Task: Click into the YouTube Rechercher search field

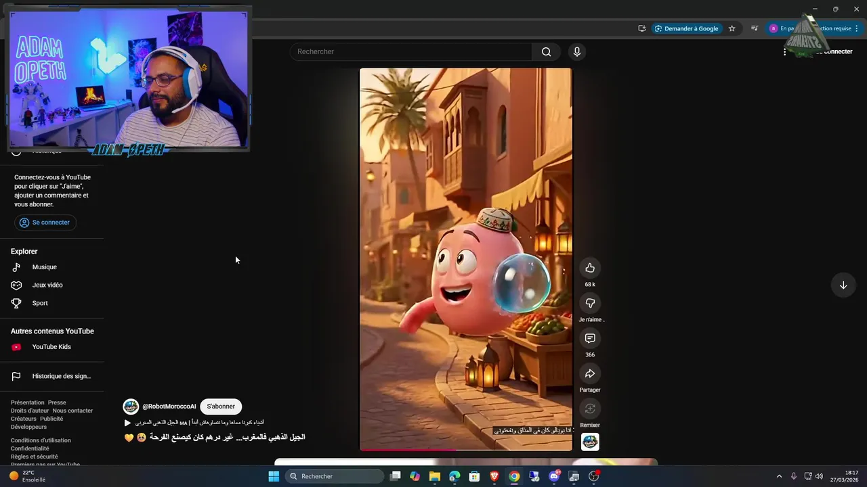Action: click(412, 51)
